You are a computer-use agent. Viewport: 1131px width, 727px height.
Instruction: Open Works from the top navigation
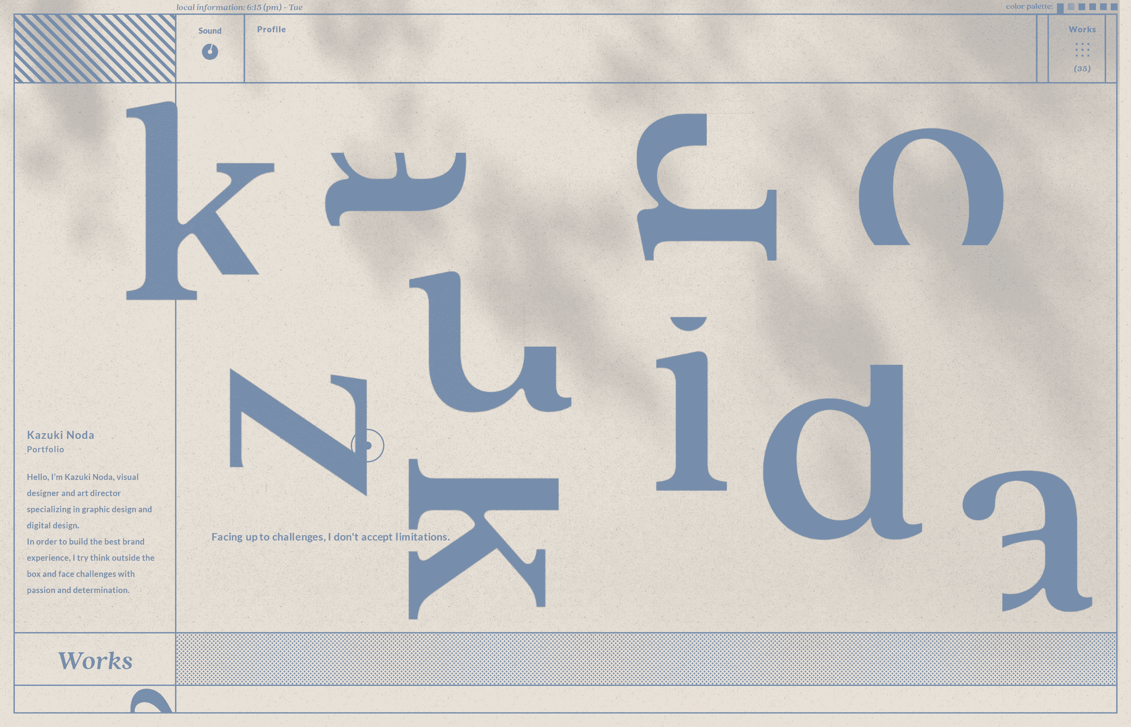click(1082, 29)
